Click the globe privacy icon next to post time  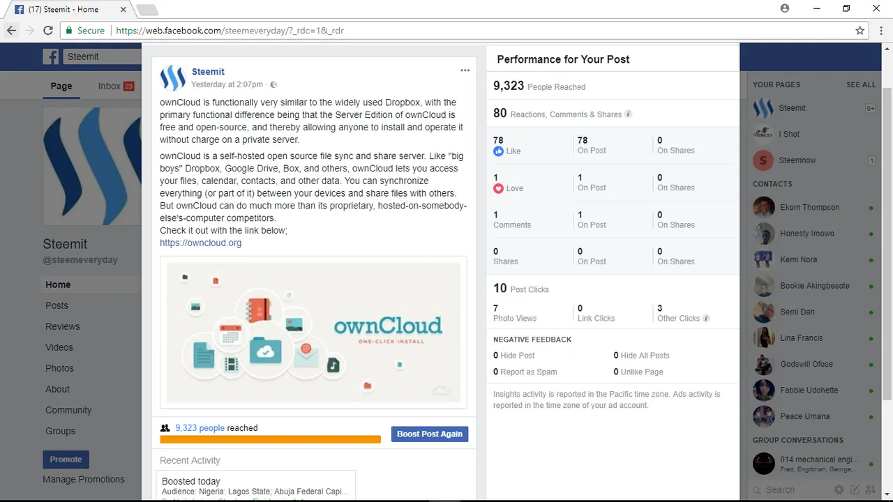pos(273,85)
